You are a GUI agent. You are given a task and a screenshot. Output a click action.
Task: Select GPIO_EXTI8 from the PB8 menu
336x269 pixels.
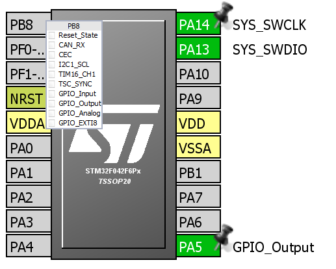[74, 123]
